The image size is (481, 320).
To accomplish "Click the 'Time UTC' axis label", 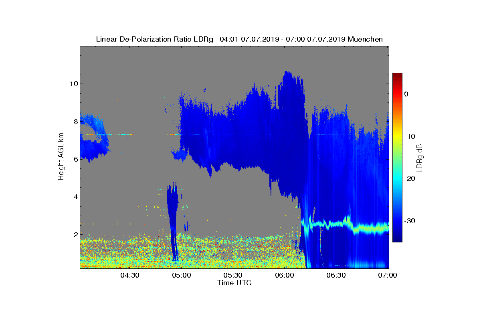I will coord(234,283).
